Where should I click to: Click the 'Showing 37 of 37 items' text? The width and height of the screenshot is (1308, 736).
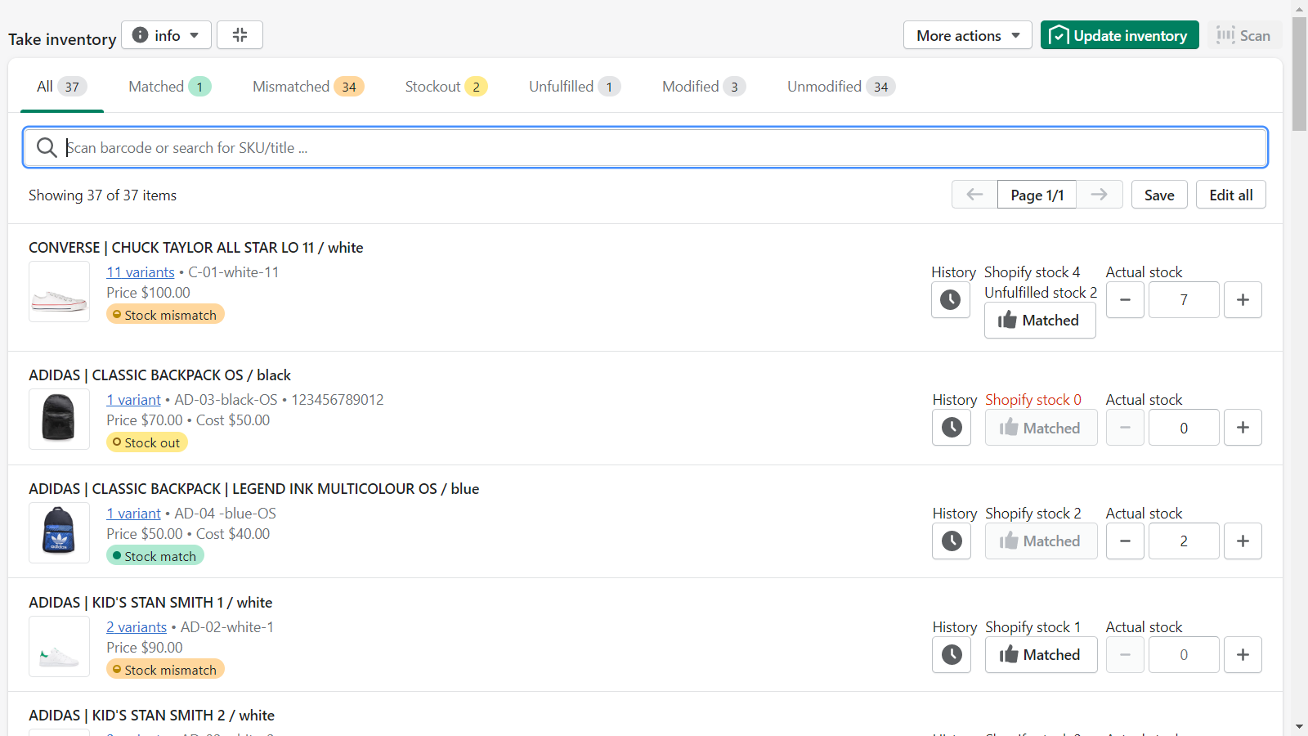pyautogui.click(x=103, y=195)
